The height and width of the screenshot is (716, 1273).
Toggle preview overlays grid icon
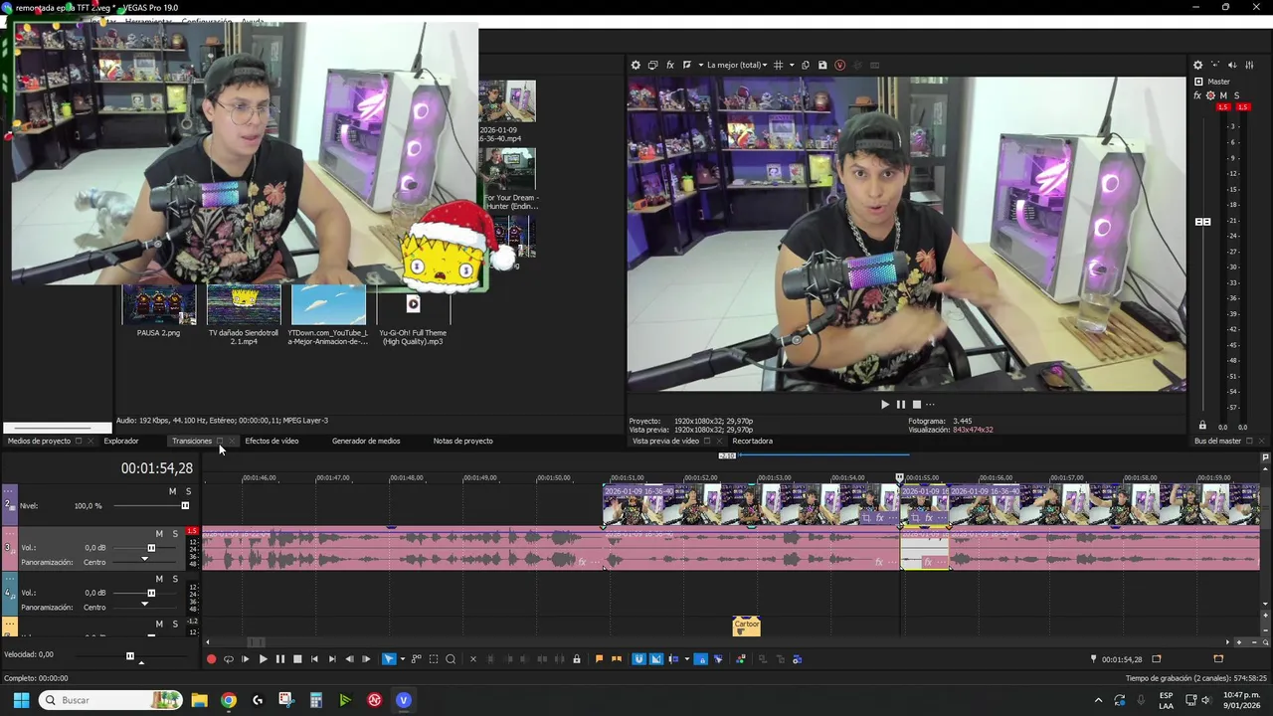click(x=779, y=65)
